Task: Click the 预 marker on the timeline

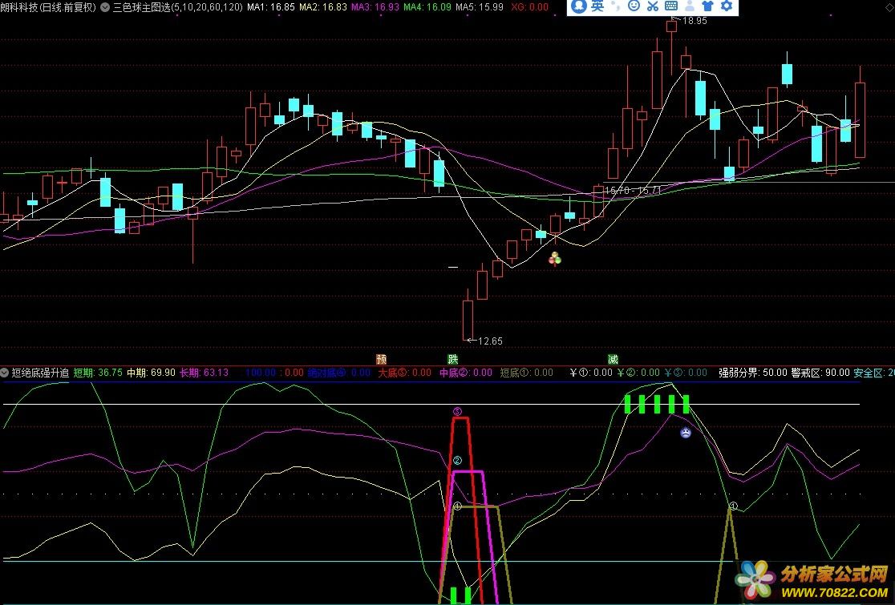Action: 381,359
